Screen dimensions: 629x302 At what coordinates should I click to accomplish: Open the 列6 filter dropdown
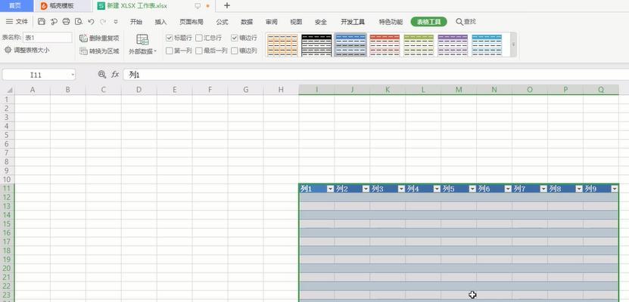pos(508,190)
